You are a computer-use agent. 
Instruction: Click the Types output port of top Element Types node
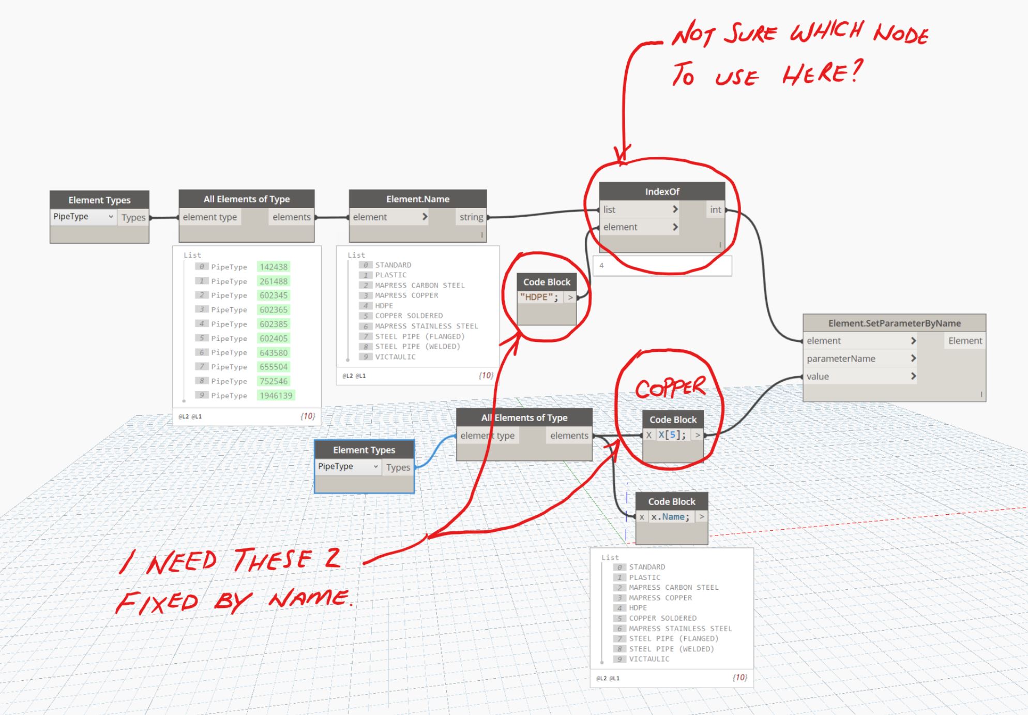point(133,217)
